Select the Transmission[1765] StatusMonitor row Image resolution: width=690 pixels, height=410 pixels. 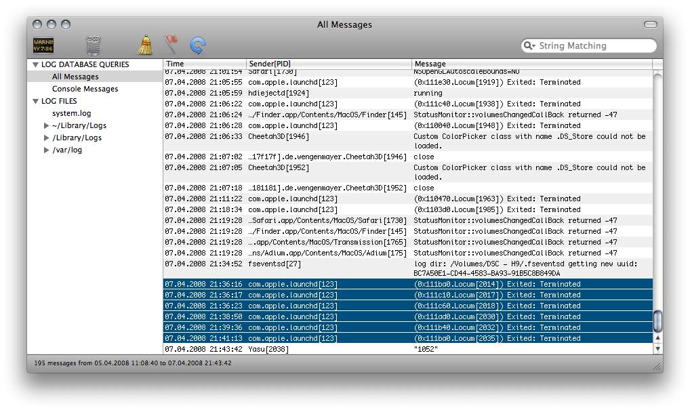point(408,243)
